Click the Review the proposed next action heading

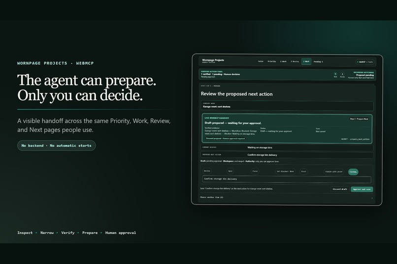237,94
